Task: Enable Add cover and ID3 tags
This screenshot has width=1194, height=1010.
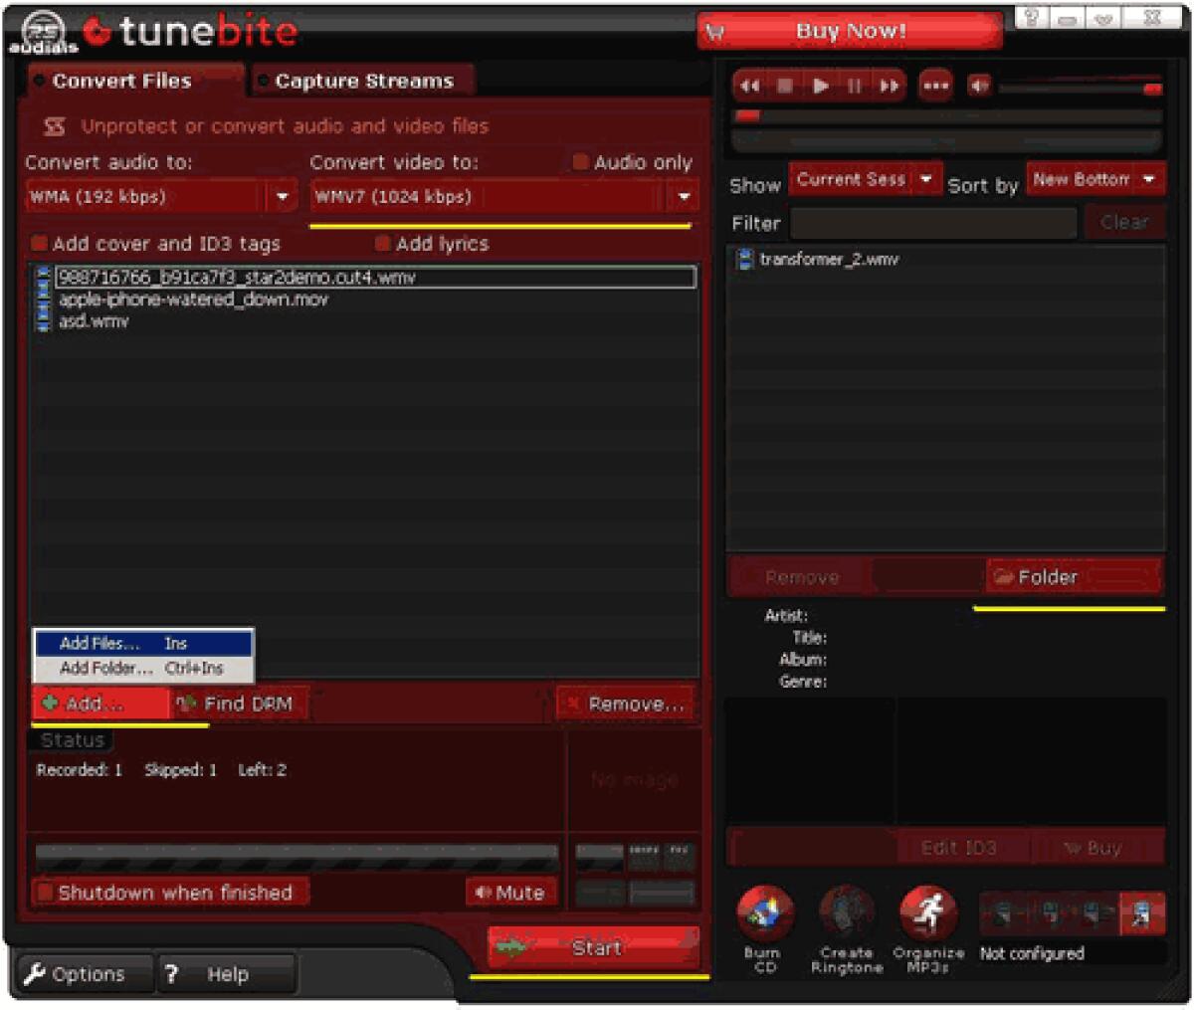Action: [x=39, y=243]
